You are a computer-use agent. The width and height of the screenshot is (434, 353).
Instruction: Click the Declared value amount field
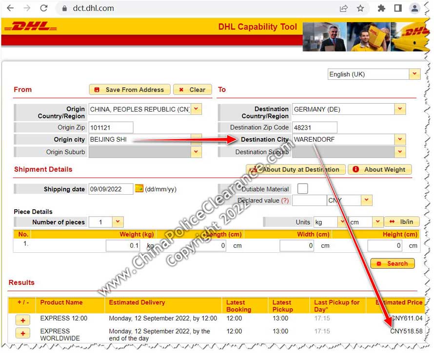(310, 201)
